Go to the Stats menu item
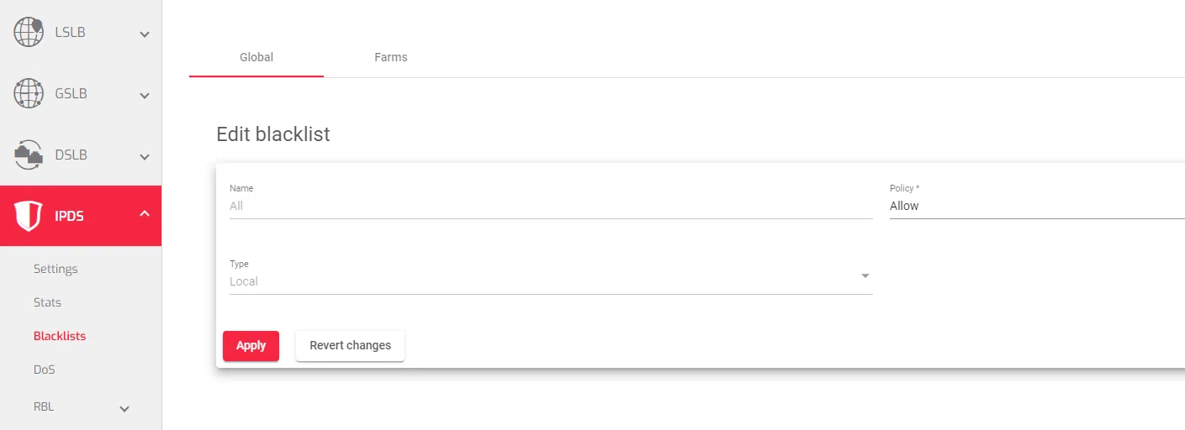The height and width of the screenshot is (430, 1185). click(47, 302)
